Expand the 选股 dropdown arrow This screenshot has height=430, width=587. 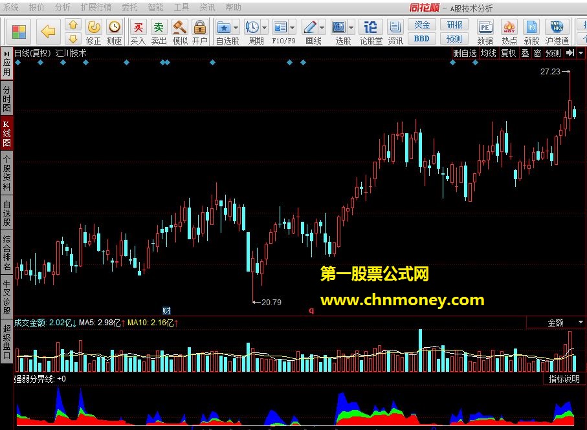(351, 28)
